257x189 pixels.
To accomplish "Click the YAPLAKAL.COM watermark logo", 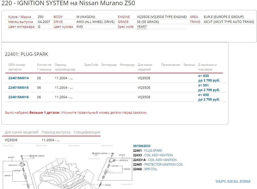I will pyautogui.click(x=233, y=181).
